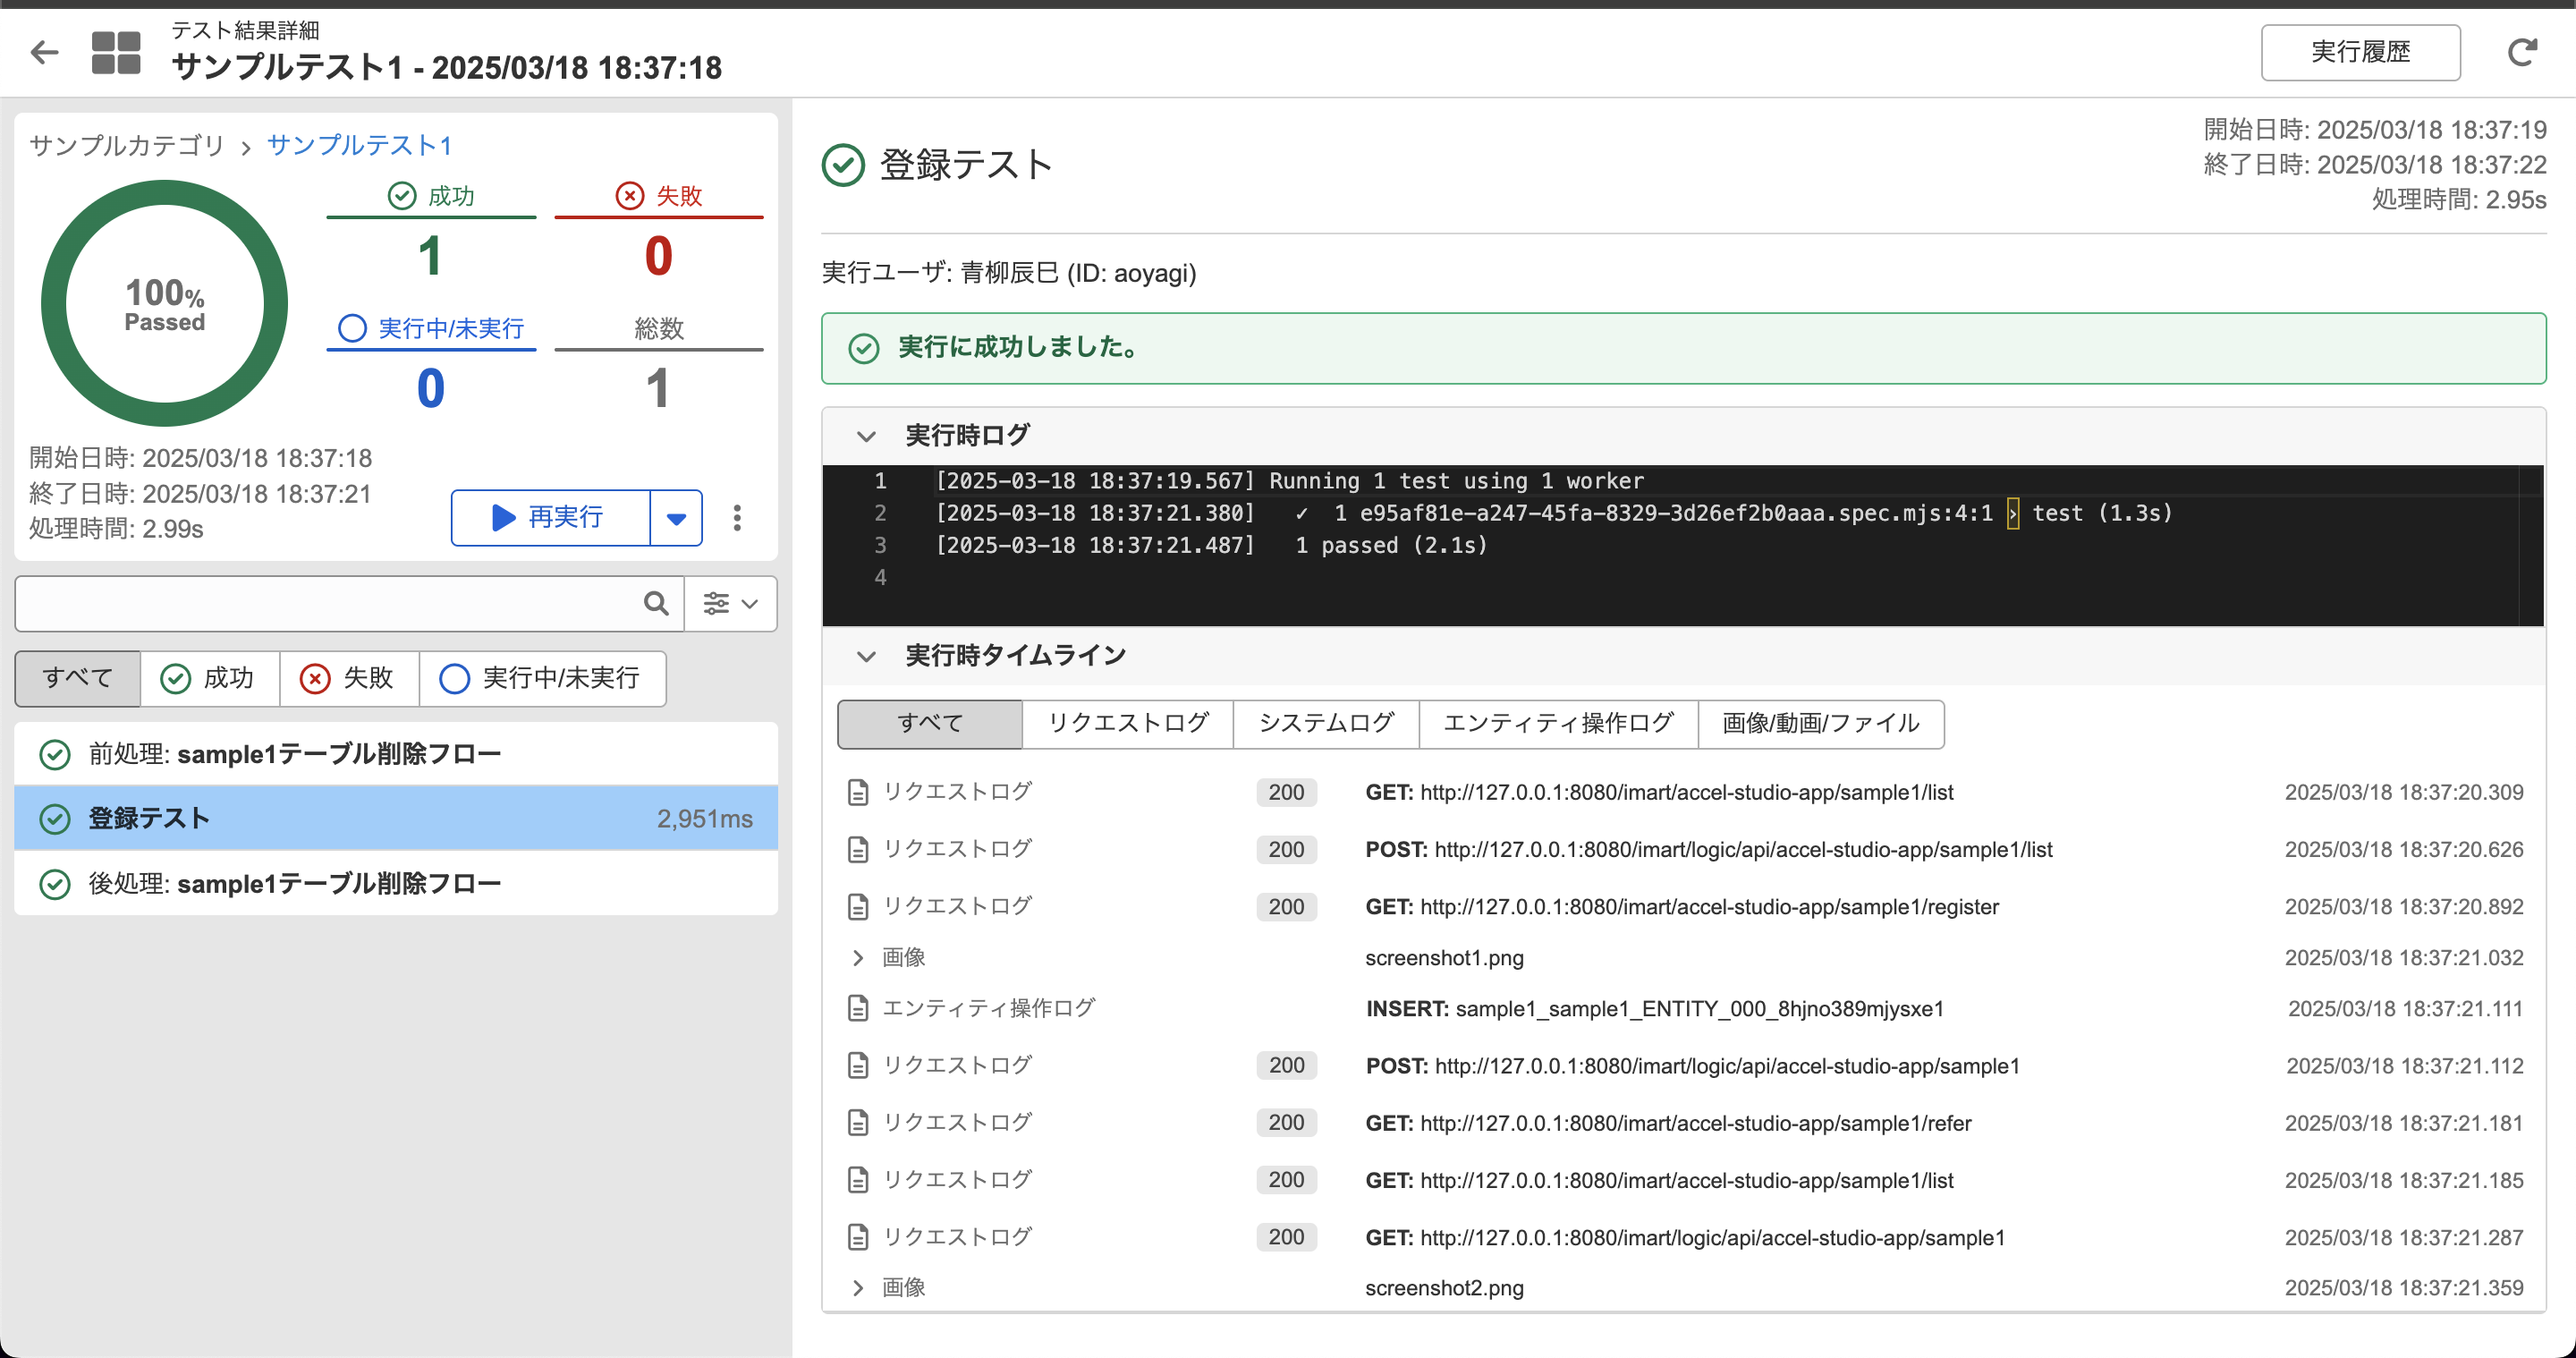Open the サンプルテスト1 breadcrumb link

pyautogui.click(x=360, y=145)
